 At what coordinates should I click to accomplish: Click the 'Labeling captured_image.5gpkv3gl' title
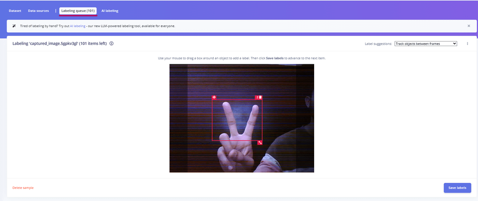(59, 43)
